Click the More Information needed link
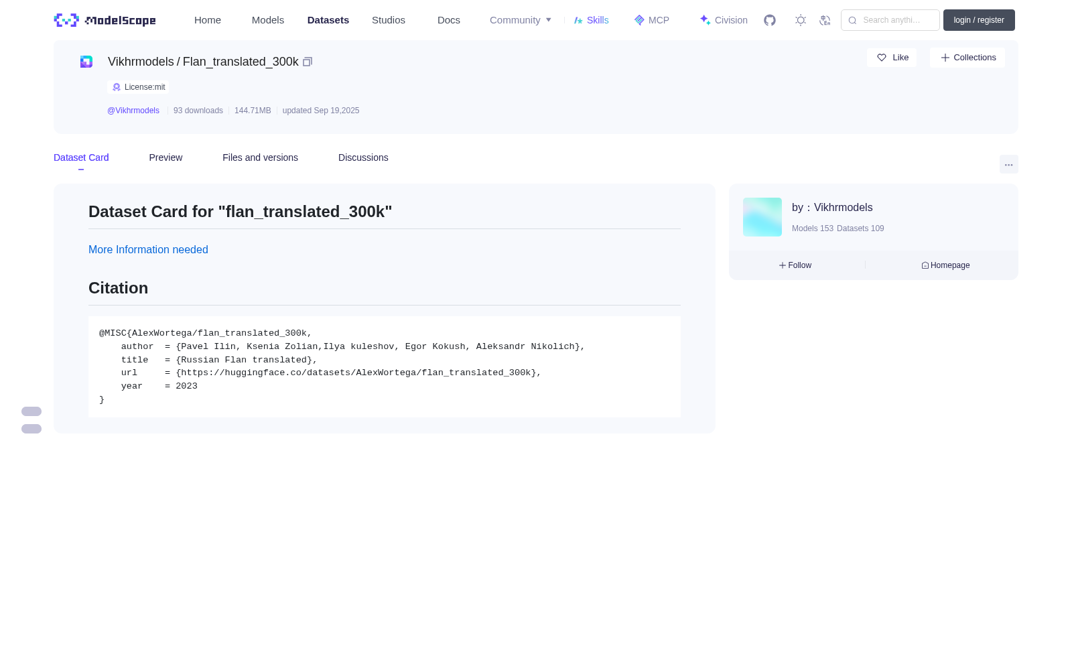 pos(148,249)
